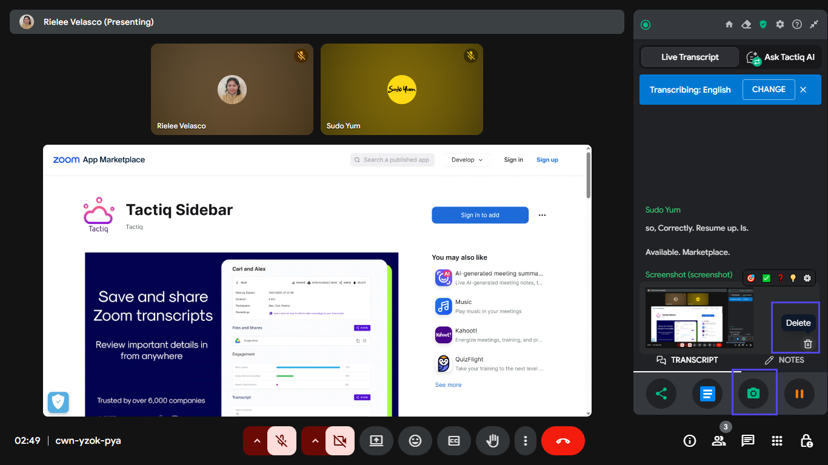
Task: Unmute the microphone
Action: pos(281,441)
